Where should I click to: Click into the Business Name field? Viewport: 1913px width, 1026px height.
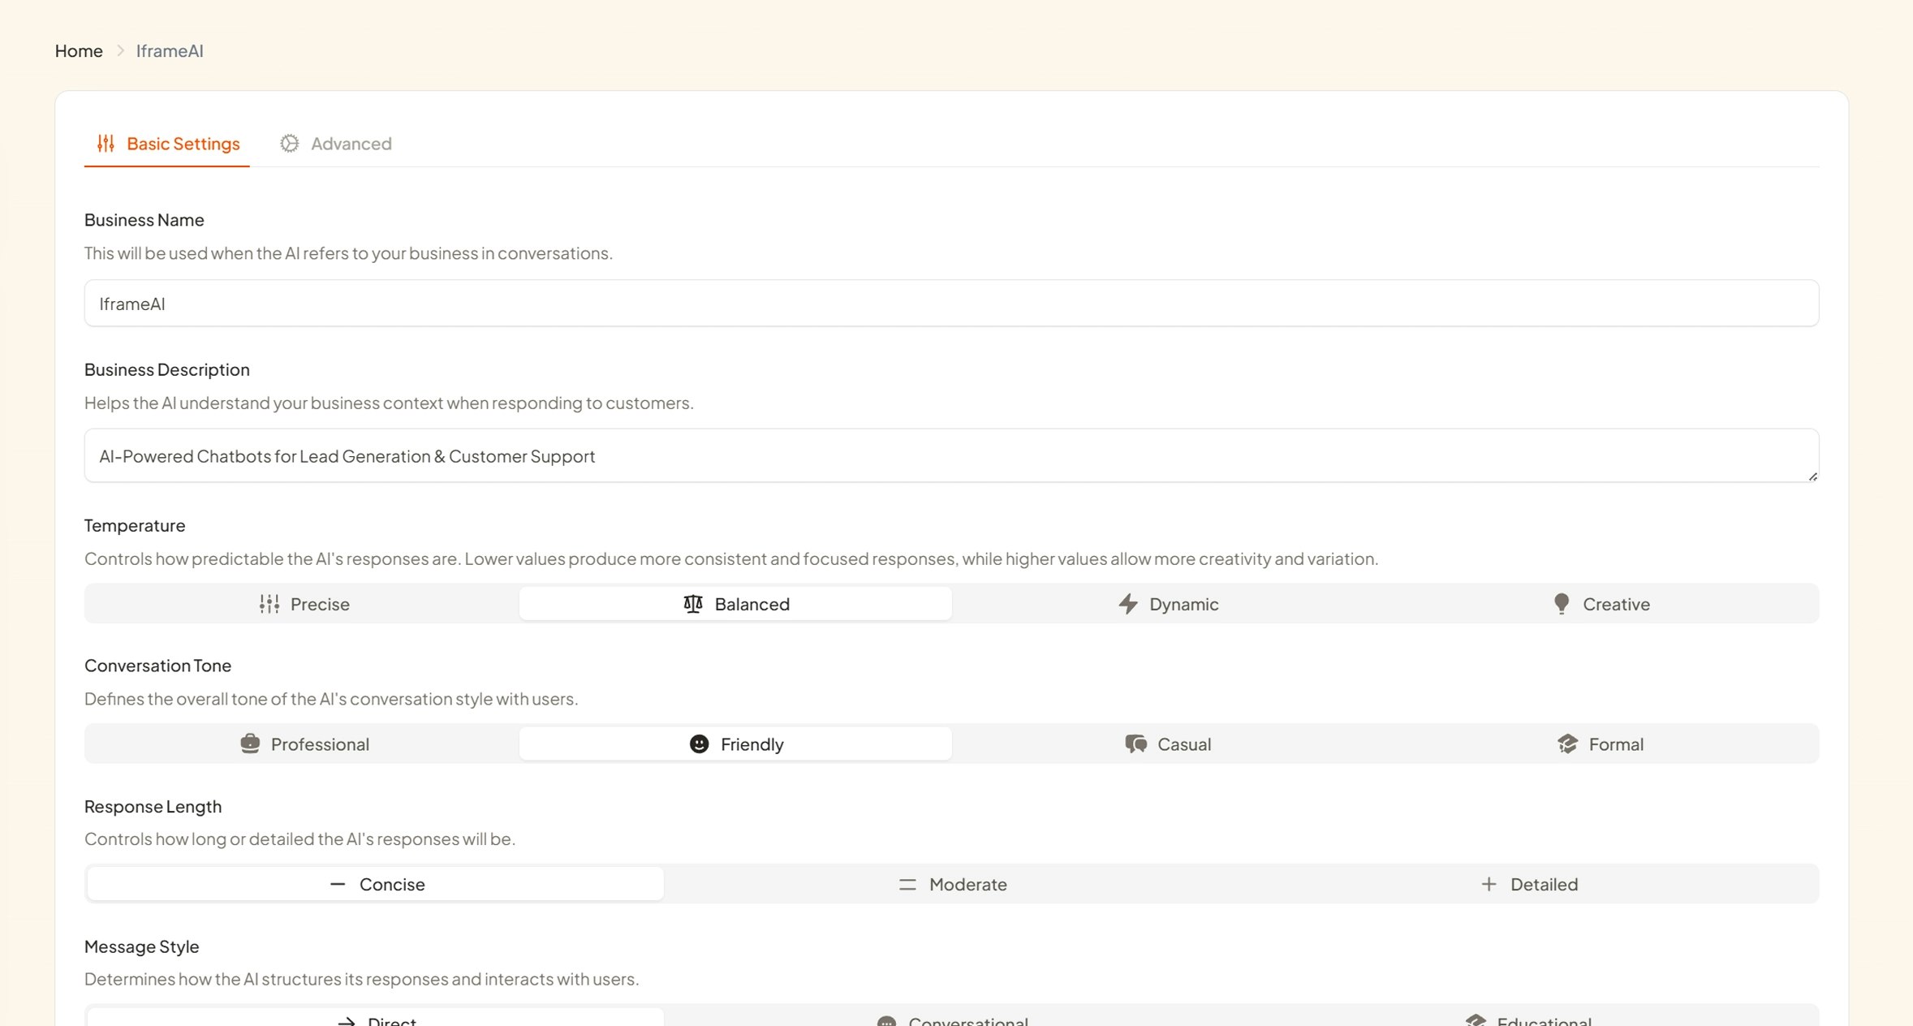[951, 304]
